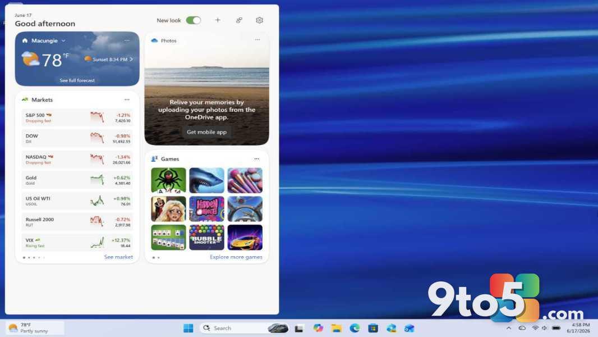Open the solitaire cards game thumbnail

coord(168,237)
